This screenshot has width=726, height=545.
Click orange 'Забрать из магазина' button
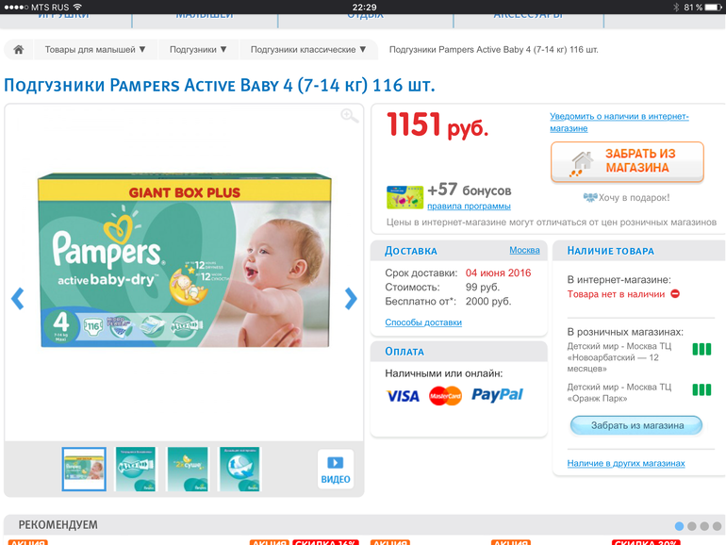627,161
